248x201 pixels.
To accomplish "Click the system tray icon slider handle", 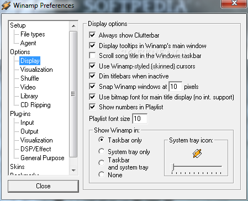I will point(172,167).
